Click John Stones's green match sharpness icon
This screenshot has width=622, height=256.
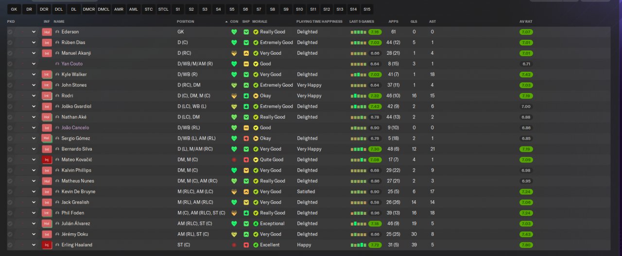tap(246, 85)
